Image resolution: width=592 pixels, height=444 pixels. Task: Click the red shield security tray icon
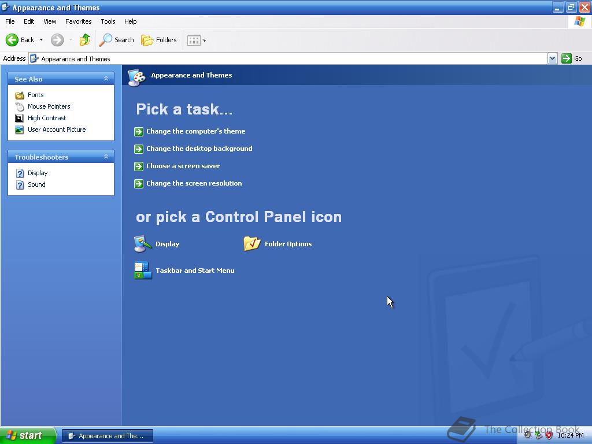[549, 435]
